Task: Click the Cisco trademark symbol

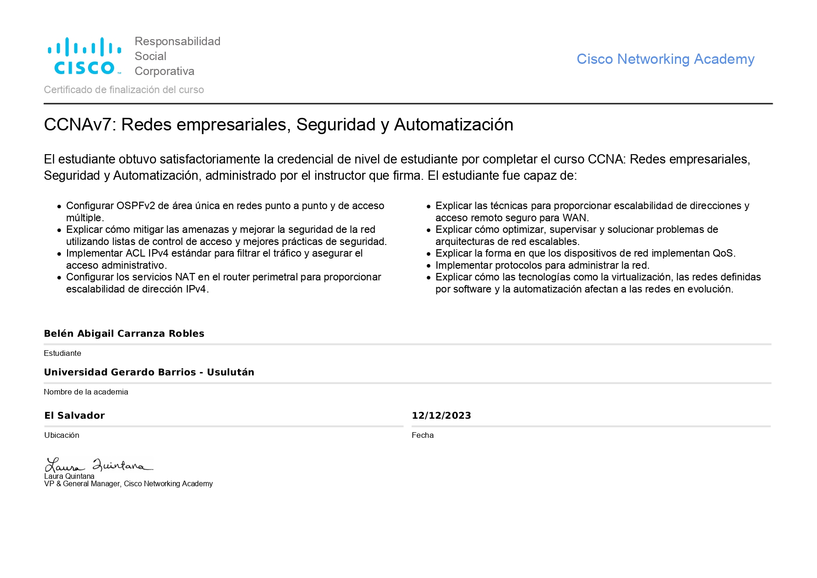Action: click(x=120, y=73)
